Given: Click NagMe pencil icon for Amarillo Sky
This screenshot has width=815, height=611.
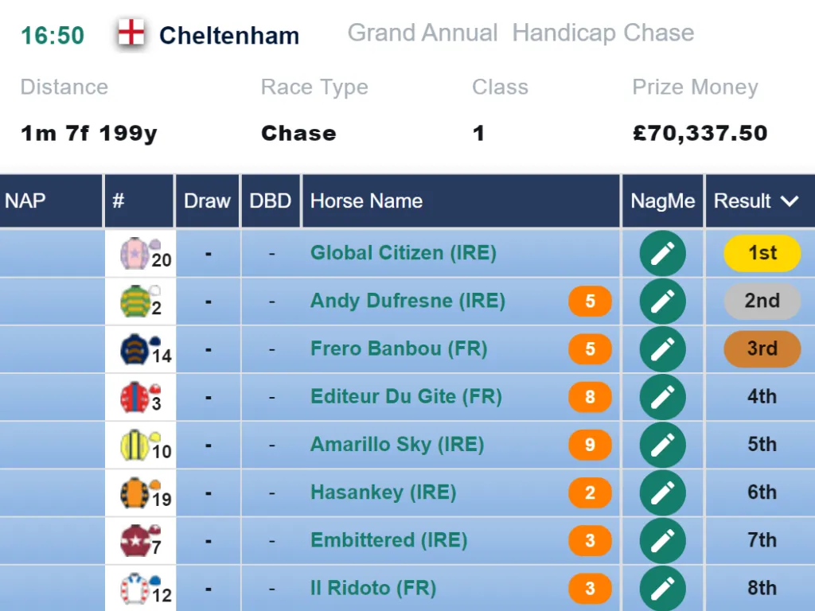Looking at the screenshot, I should (x=663, y=445).
